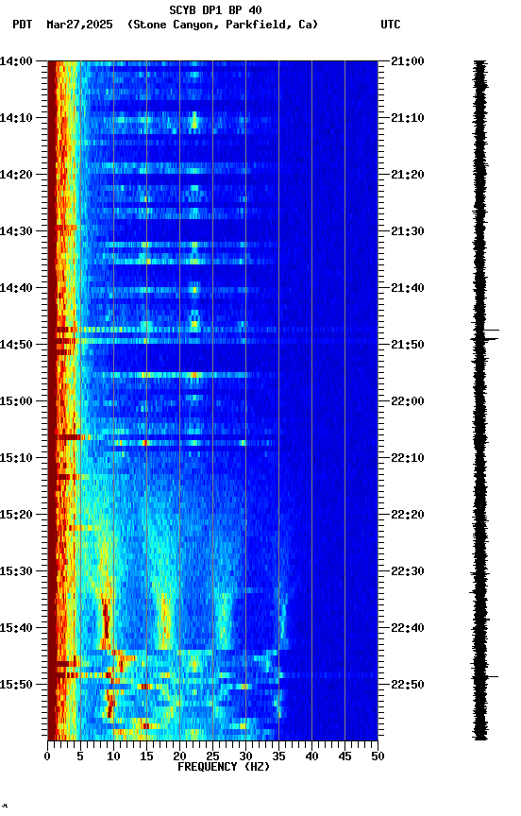521x816 pixels.
Task: Click the "50" frequency axis label
Action: [378, 756]
